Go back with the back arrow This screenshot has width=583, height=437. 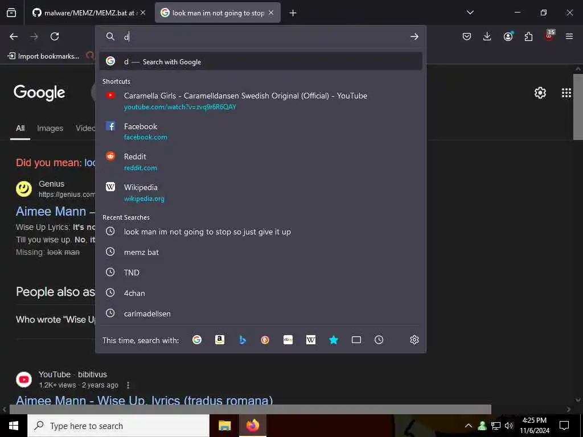[14, 36]
